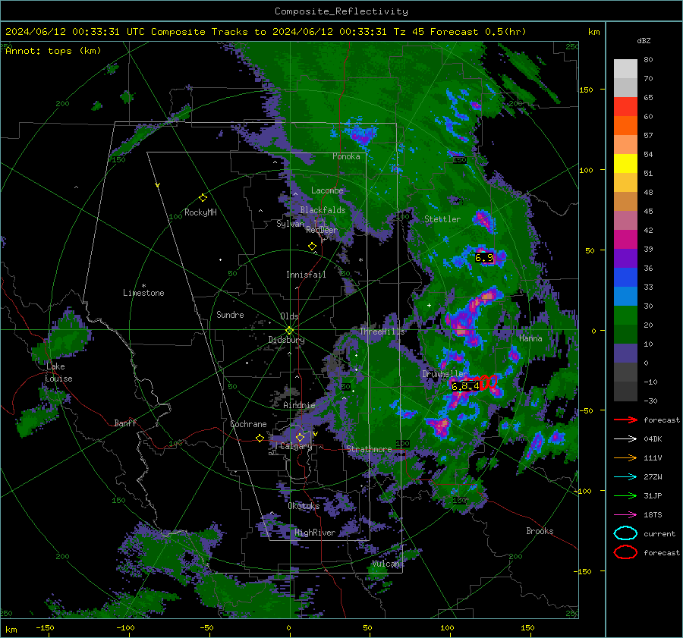This screenshot has width=683, height=638.
Task: Click the Ponoka city label
Action: pos(346,156)
